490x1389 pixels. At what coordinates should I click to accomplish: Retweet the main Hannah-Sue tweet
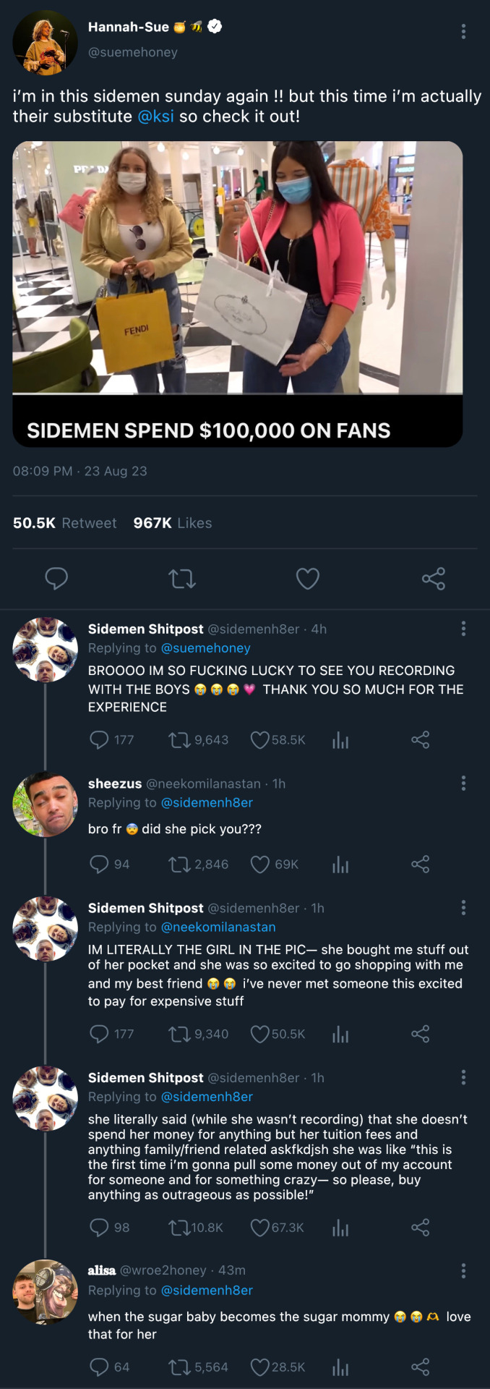point(182,579)
